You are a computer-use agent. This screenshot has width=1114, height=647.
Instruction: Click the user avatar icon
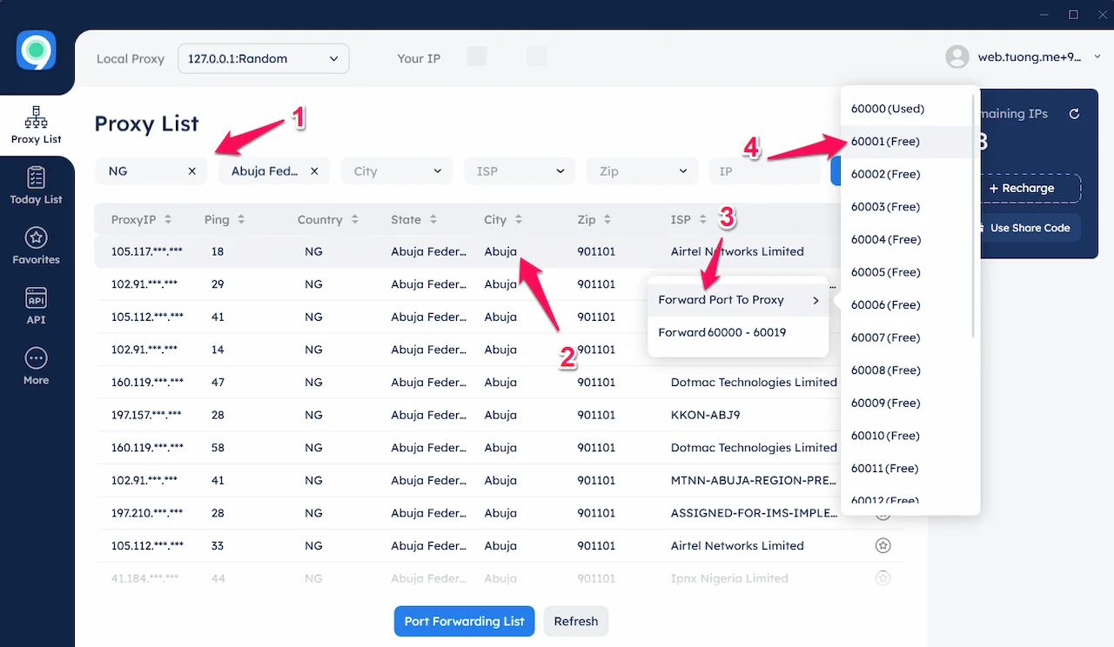coord(957,57)
